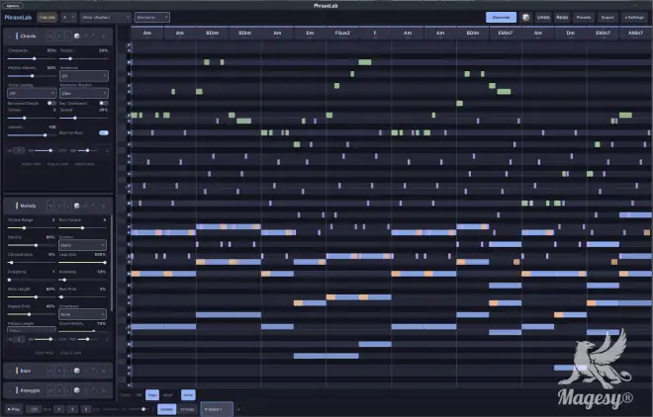Turn off the Start on Root switch

(x=104, y=132)
